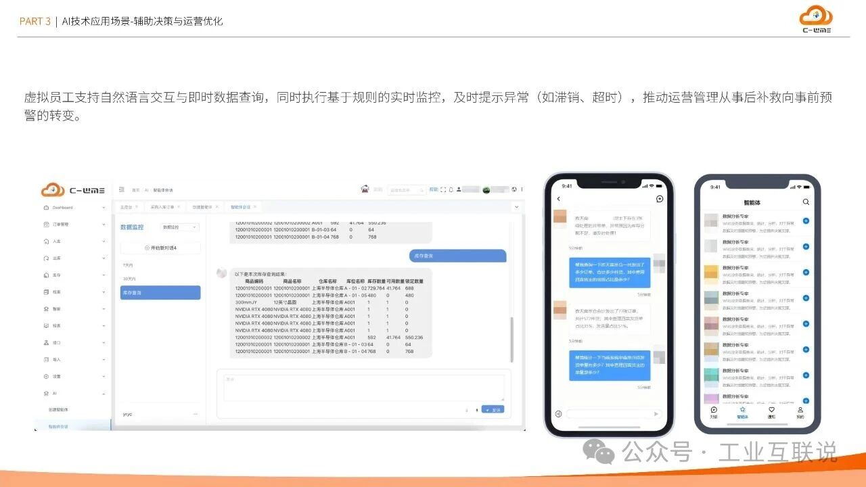The height and width of the screenshot is (487, 866).
Task: Click the fullscreen icon near the search box
Action: click(444, 189)
